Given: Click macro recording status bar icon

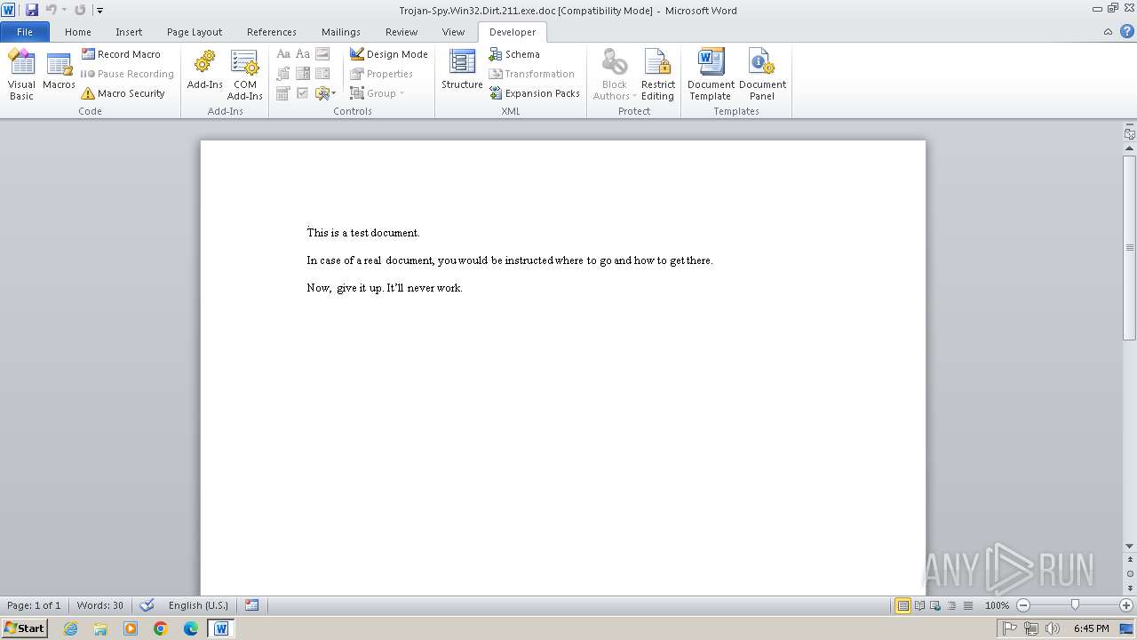Looking at the screenshot, I should pyautogui.click(x=251, y=605).
